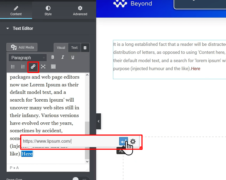This screenshot has width=226, height=180.
Task: Apply the link with the blue arrow icon
Action: pos(123,142)
